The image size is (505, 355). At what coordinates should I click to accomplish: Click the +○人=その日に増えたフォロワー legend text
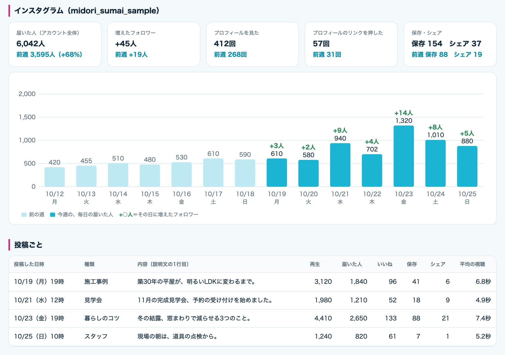158,215
